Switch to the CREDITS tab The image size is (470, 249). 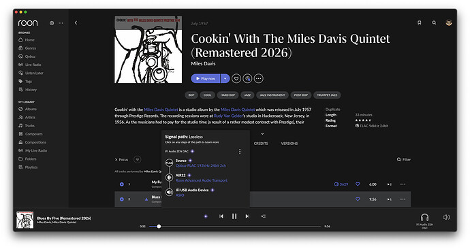click(261, 144)
